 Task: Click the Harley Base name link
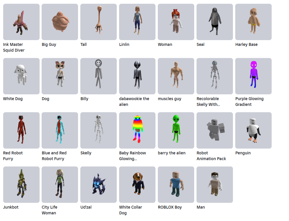(247, 44)
